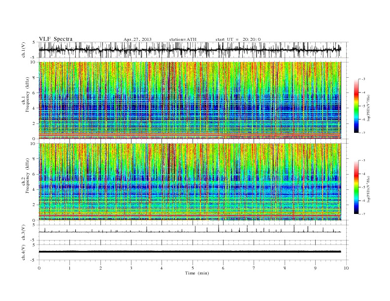Click the 'ch.3(V)' axis label
390x301 pixels.
pos(24,233)
